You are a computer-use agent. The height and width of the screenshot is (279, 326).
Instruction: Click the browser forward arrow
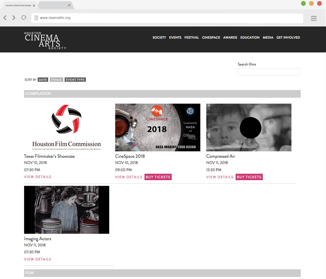tap(14, 18)
